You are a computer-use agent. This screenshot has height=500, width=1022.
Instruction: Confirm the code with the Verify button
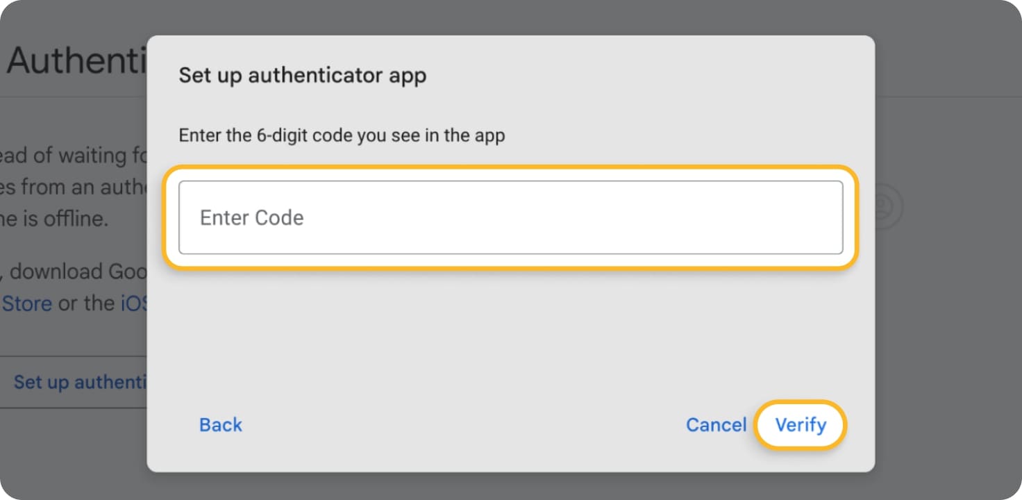click(801, 425)
